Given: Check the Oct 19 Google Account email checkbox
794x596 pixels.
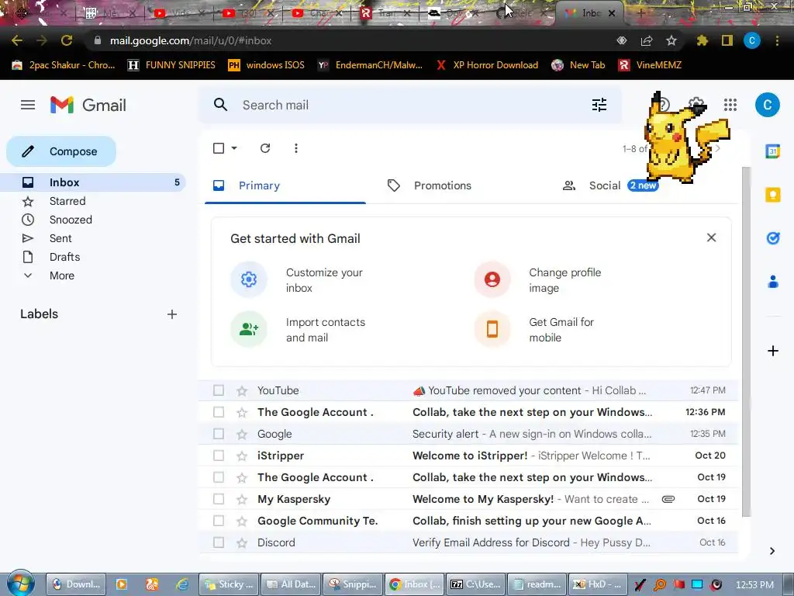Looking at the screenshot, I should coord(219,477).
